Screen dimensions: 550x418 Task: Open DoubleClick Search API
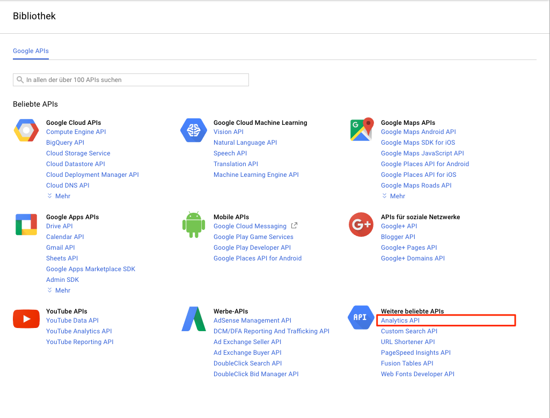pos(248,363)
